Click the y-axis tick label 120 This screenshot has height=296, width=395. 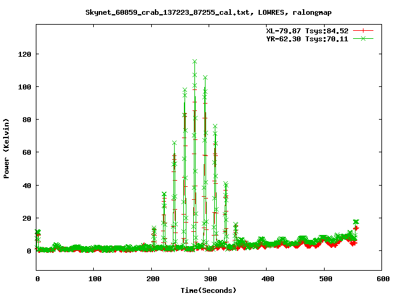pos(25,54)
